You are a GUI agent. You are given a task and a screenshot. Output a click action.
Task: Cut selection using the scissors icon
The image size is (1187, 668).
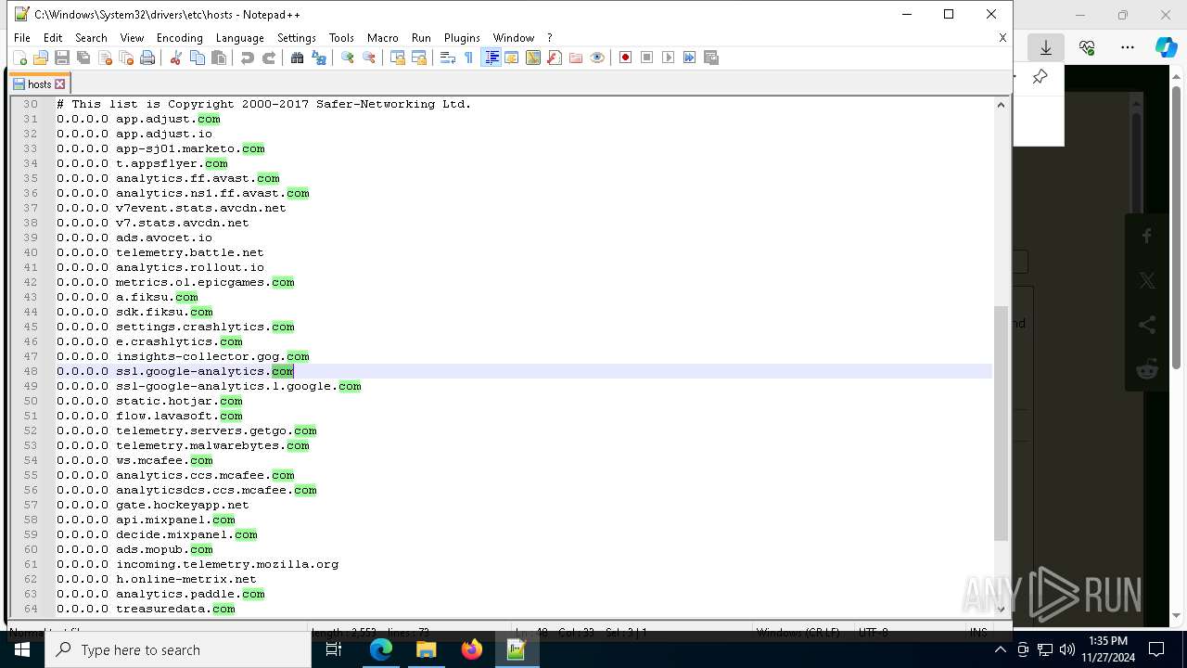point(175,58)
